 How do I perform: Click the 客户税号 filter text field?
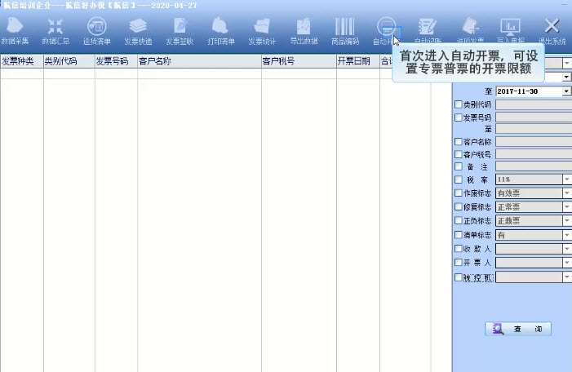[x=534, y=154]
